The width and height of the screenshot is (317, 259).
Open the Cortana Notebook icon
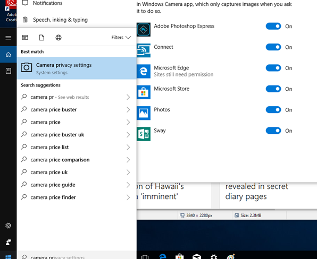pos(9,71)
